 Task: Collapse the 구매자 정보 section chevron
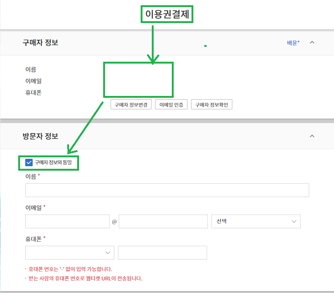pos(312,42)
